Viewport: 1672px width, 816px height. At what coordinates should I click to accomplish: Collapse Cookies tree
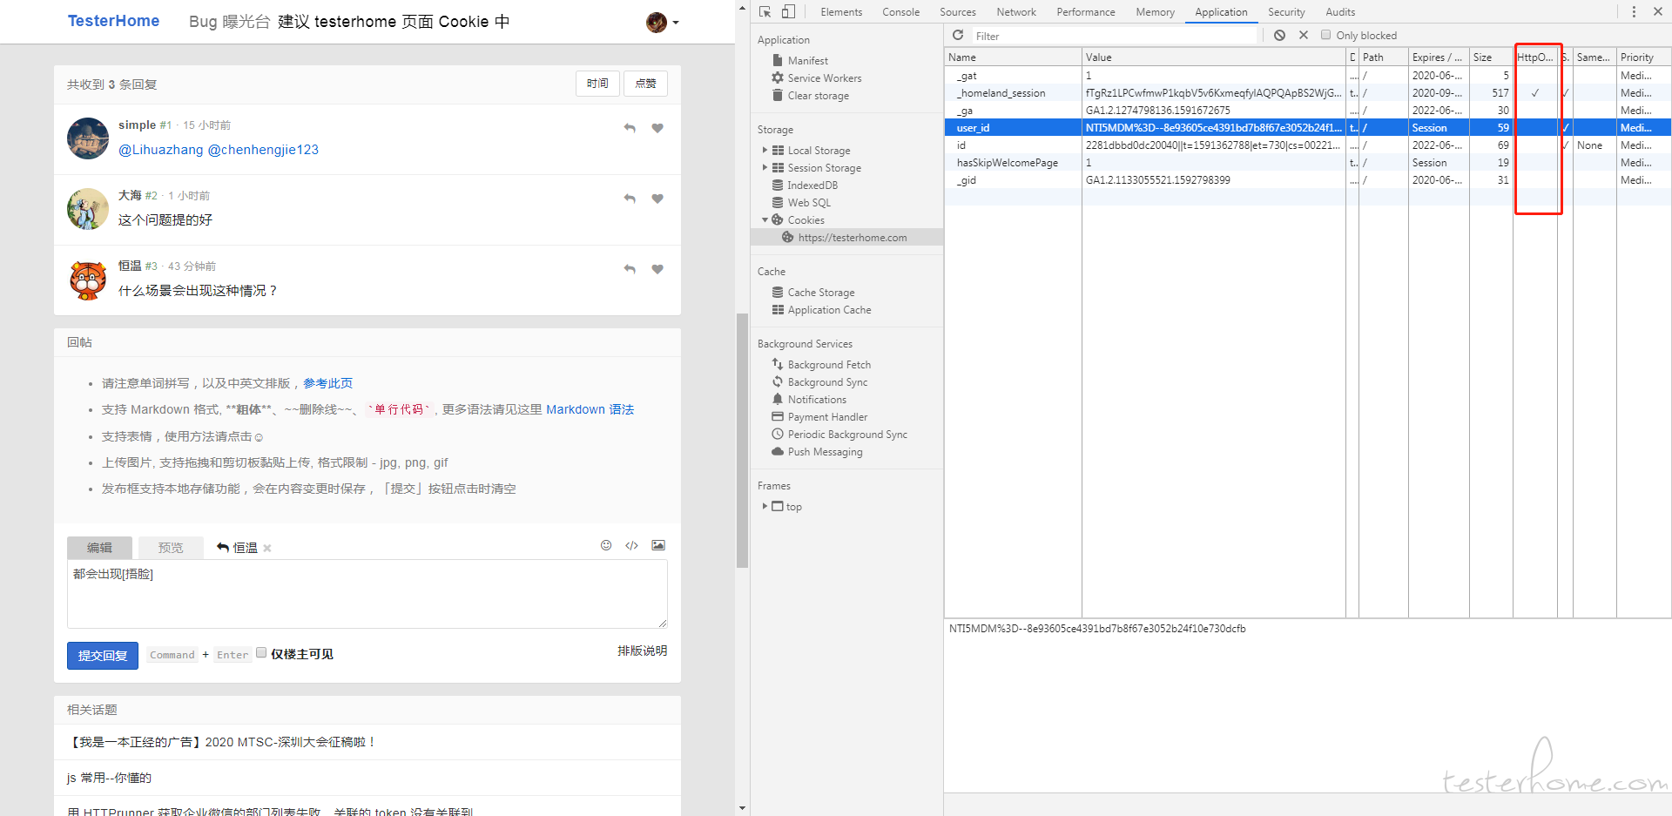tap(765, 219)
